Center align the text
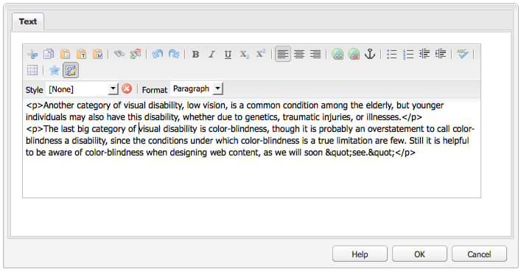Viewport: 524px width, 272px height. point(299,54)
